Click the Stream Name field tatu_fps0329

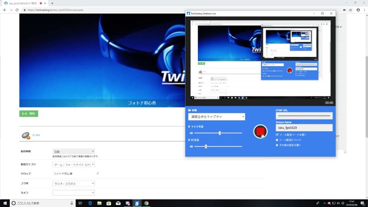coord(304,128)
